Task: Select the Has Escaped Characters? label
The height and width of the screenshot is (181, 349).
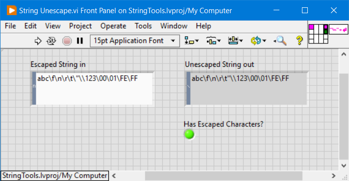Action: coord(224,124)
